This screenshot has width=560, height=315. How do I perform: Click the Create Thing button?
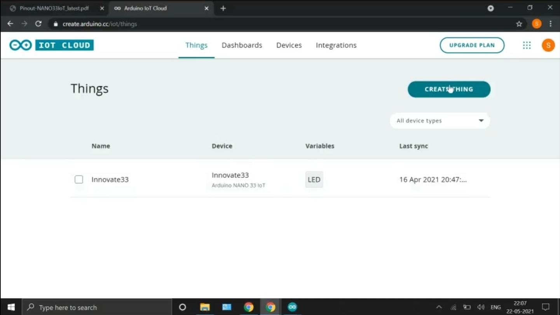coord(449,89)
